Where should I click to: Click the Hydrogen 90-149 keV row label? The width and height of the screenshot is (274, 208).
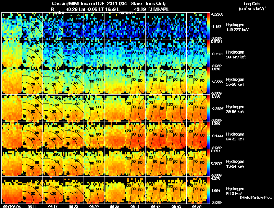(x=236, y=55)
